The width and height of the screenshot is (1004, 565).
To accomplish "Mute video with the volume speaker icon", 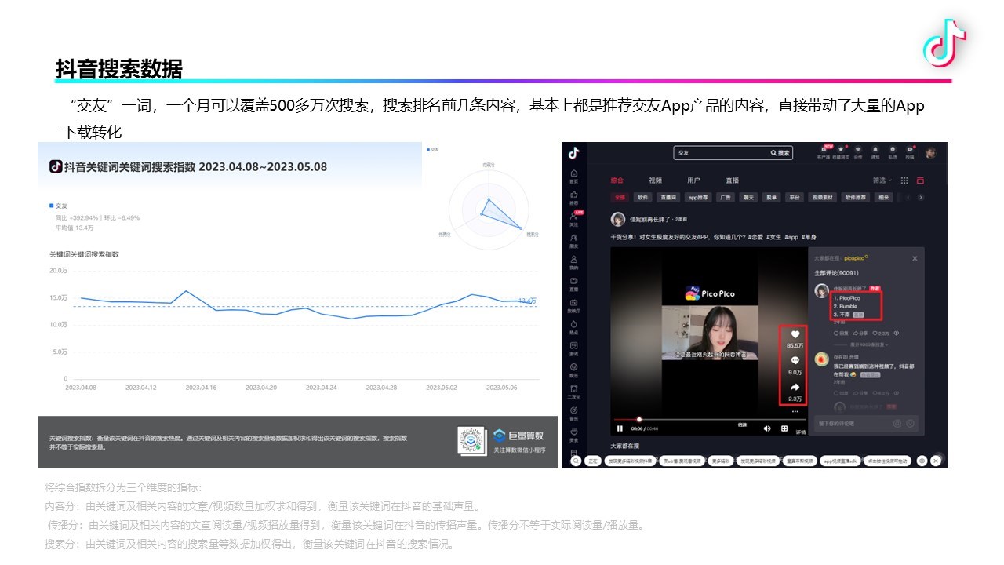I will pos(767,428).
